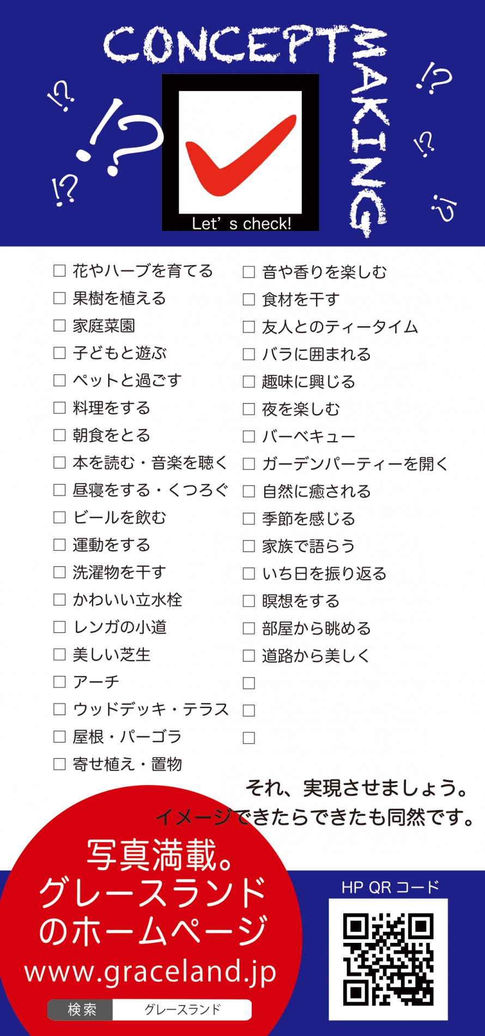485x1036 pixels.
Task: Tick the 瞑想をする checkbox
Action: point(248,601)
